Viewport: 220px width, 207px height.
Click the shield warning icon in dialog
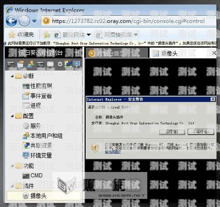point(95,148)
